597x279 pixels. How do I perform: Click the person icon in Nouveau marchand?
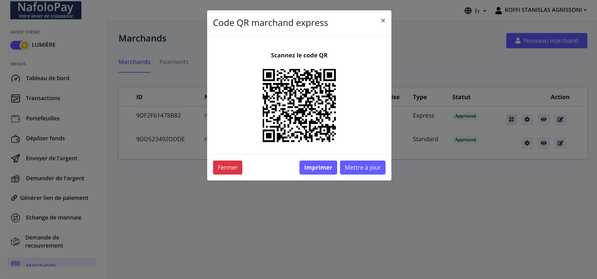[518, 41]
